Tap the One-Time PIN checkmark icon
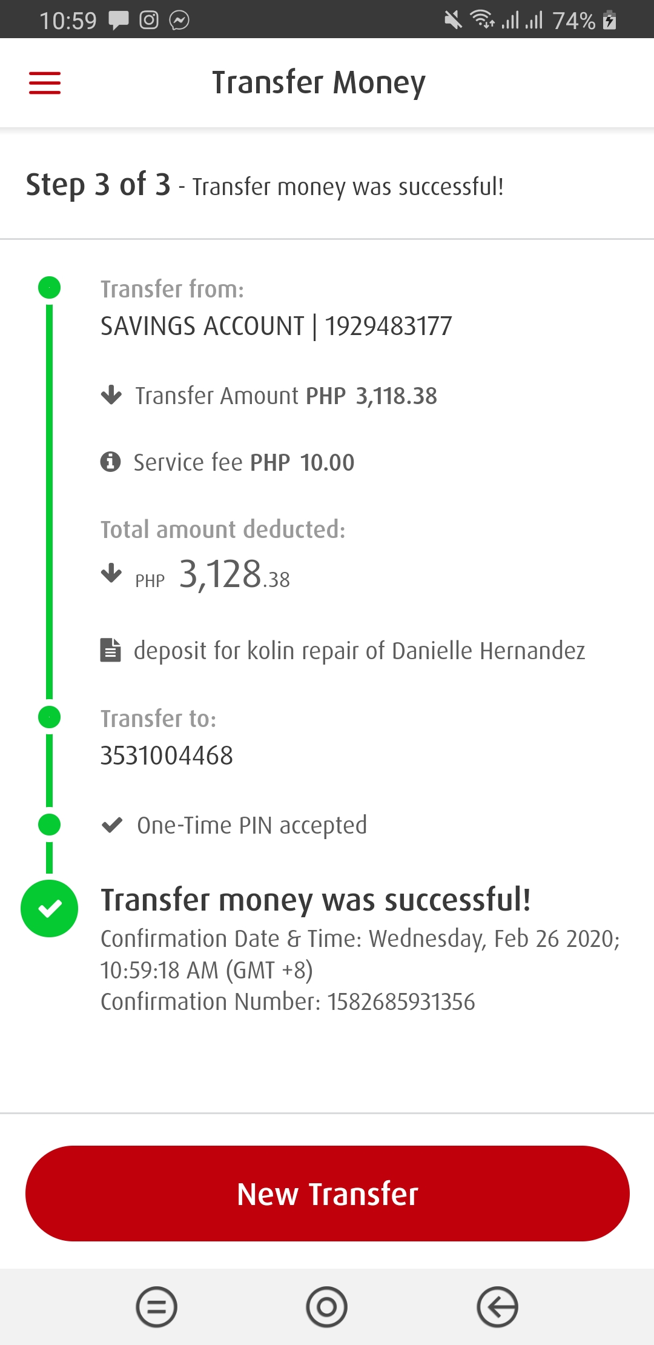 112,825
